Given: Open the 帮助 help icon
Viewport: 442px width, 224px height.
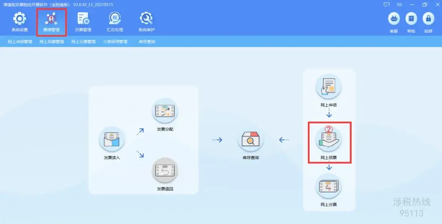Looking at the screenshot, I should 411,19.
